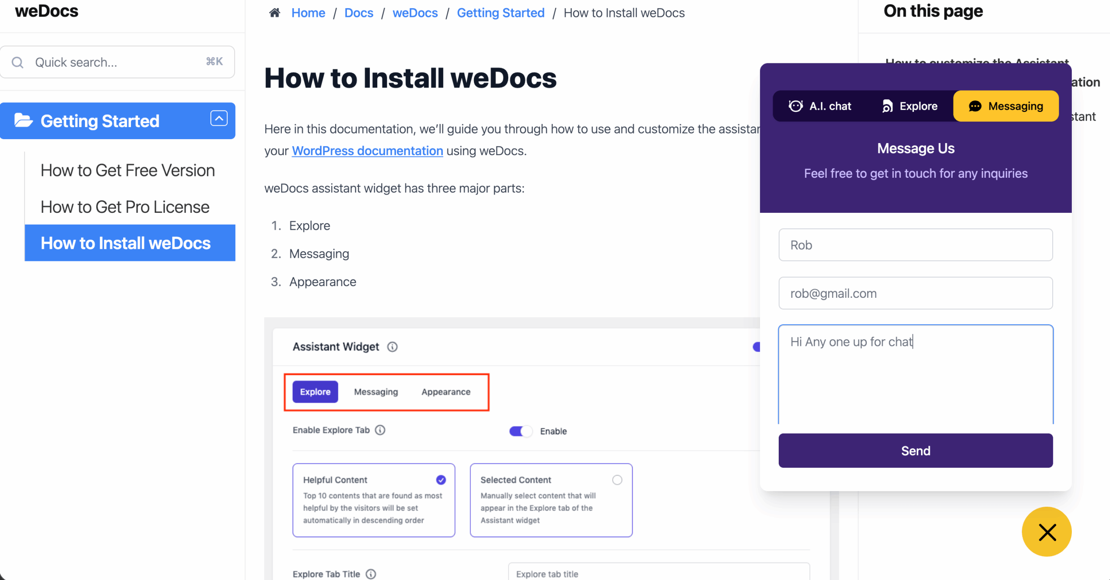Click info icon beside Enable Explore Tab
This screenshot has height=580, width=1110.
point(380,430)
